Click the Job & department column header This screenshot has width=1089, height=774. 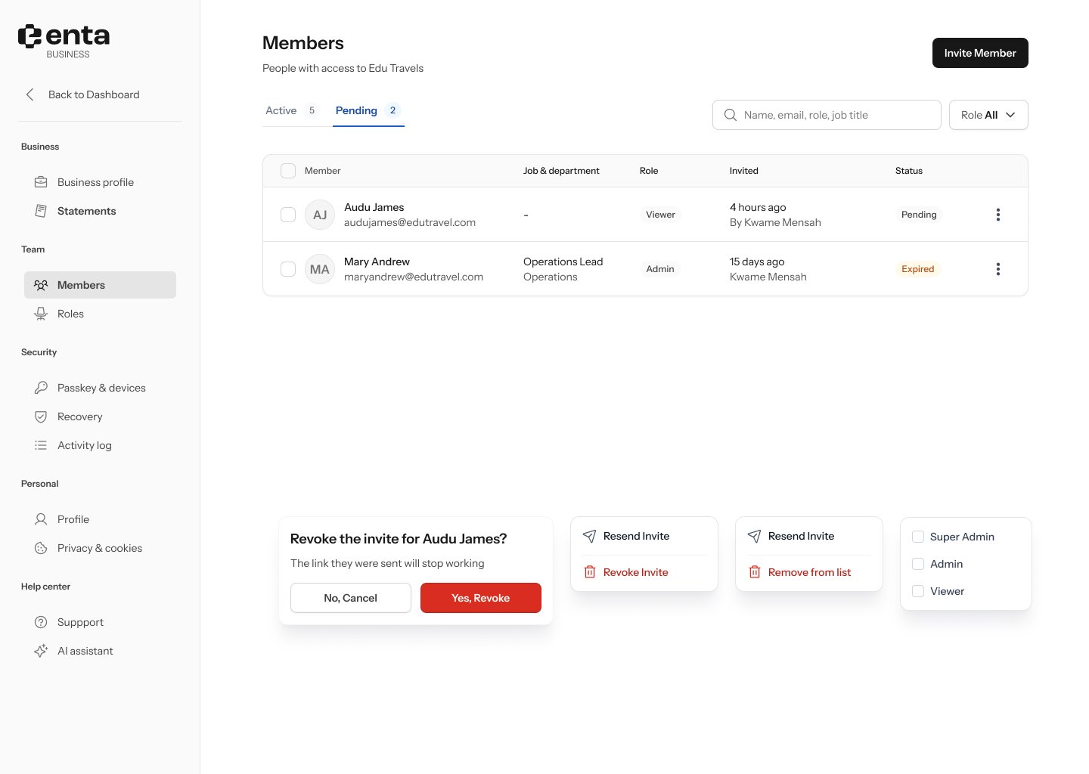pos(561,171)
